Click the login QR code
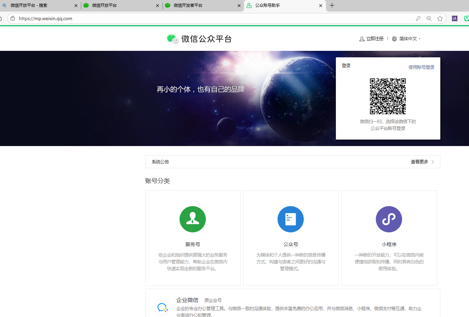 388,96
